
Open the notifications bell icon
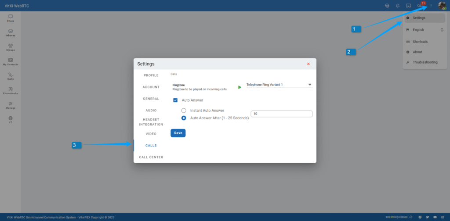398,6
